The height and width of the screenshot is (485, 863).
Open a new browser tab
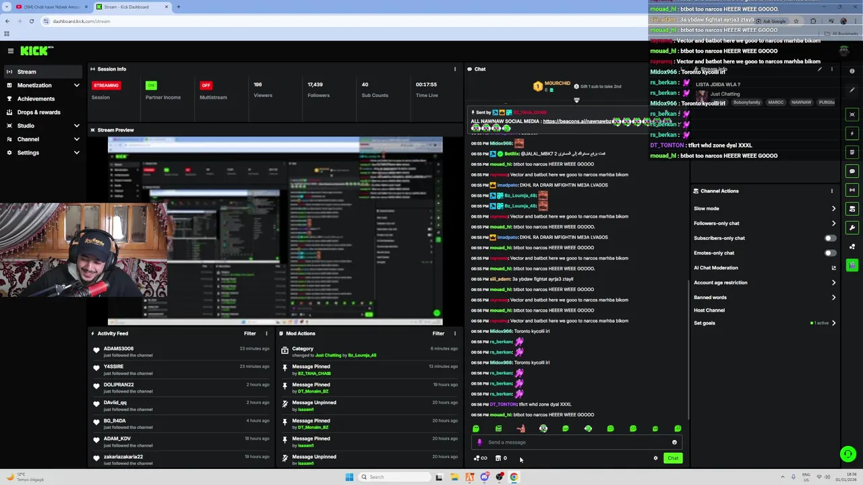pos(178,7)
